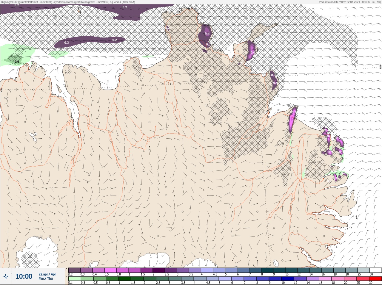Click the 10:00 forecast time label

[24, 276]
